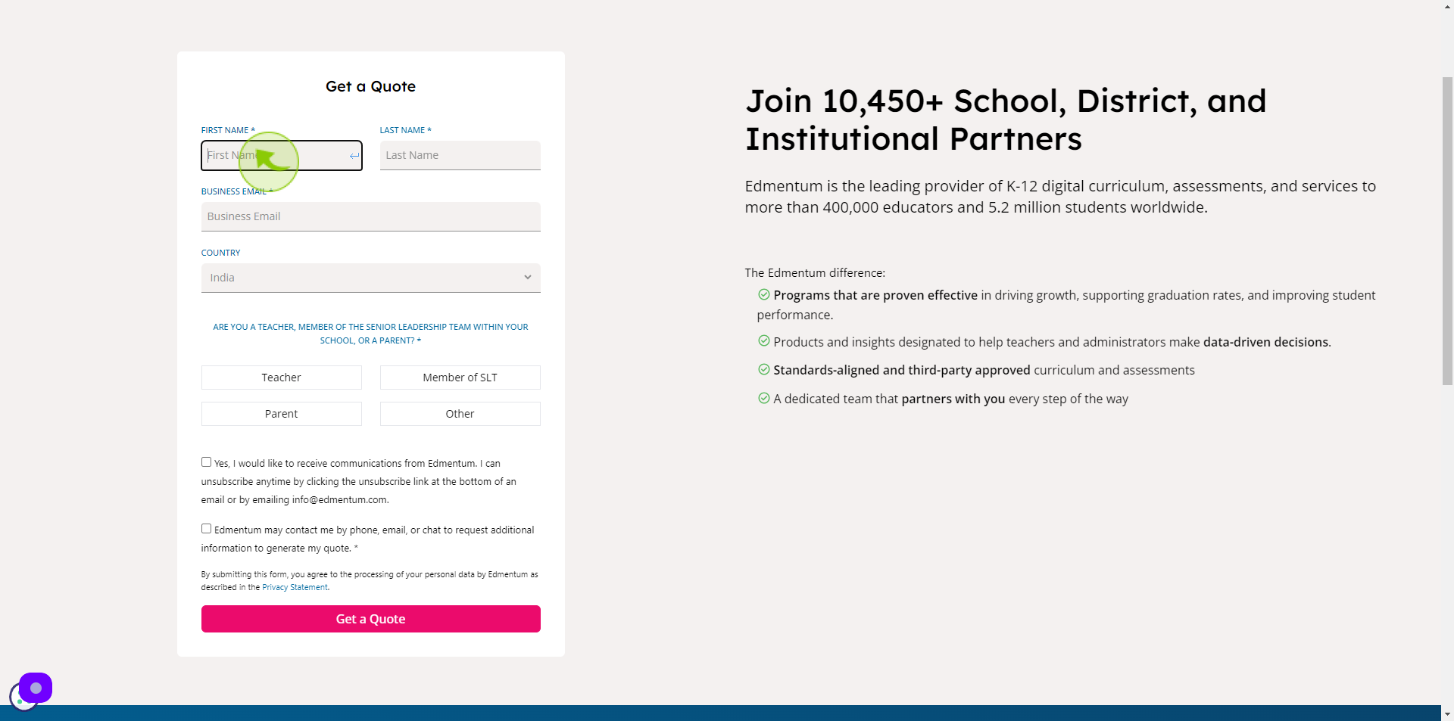Image resolution: width=1454 pixels, height=721 pixels.
Task: Click checkmark icon beside 'A dedicated team'
Action: (764, 398)
